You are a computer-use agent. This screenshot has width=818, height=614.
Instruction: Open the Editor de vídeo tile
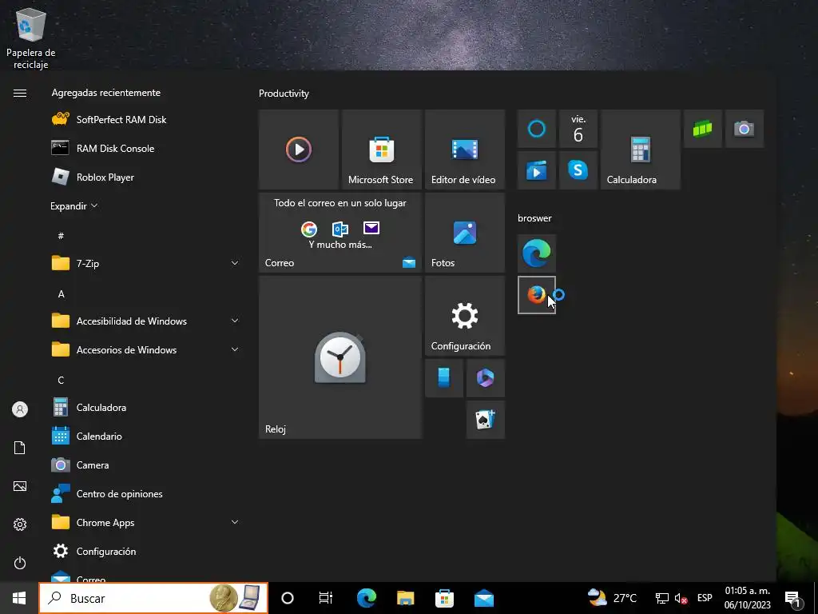tap(465, 150)
